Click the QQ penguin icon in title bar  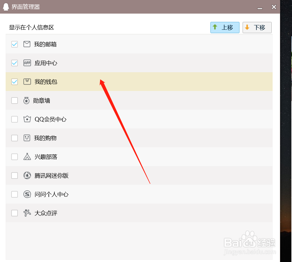[6, 7]
